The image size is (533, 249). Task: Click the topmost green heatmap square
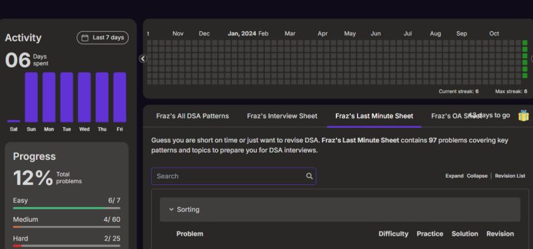click(525, 43)
